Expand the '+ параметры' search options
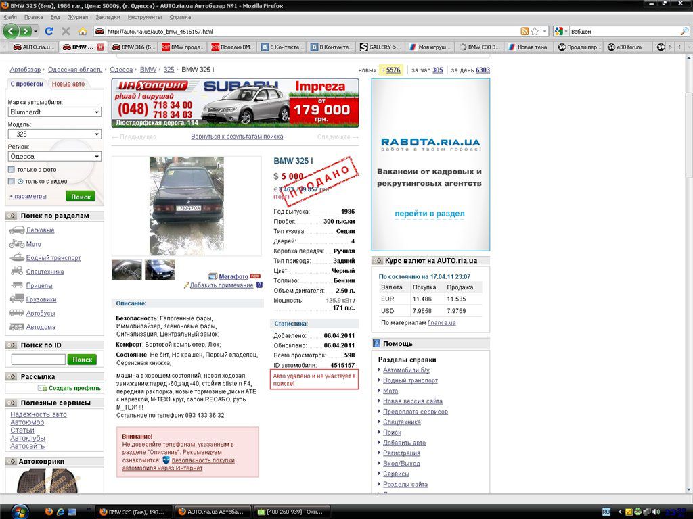 pos(28,196)
